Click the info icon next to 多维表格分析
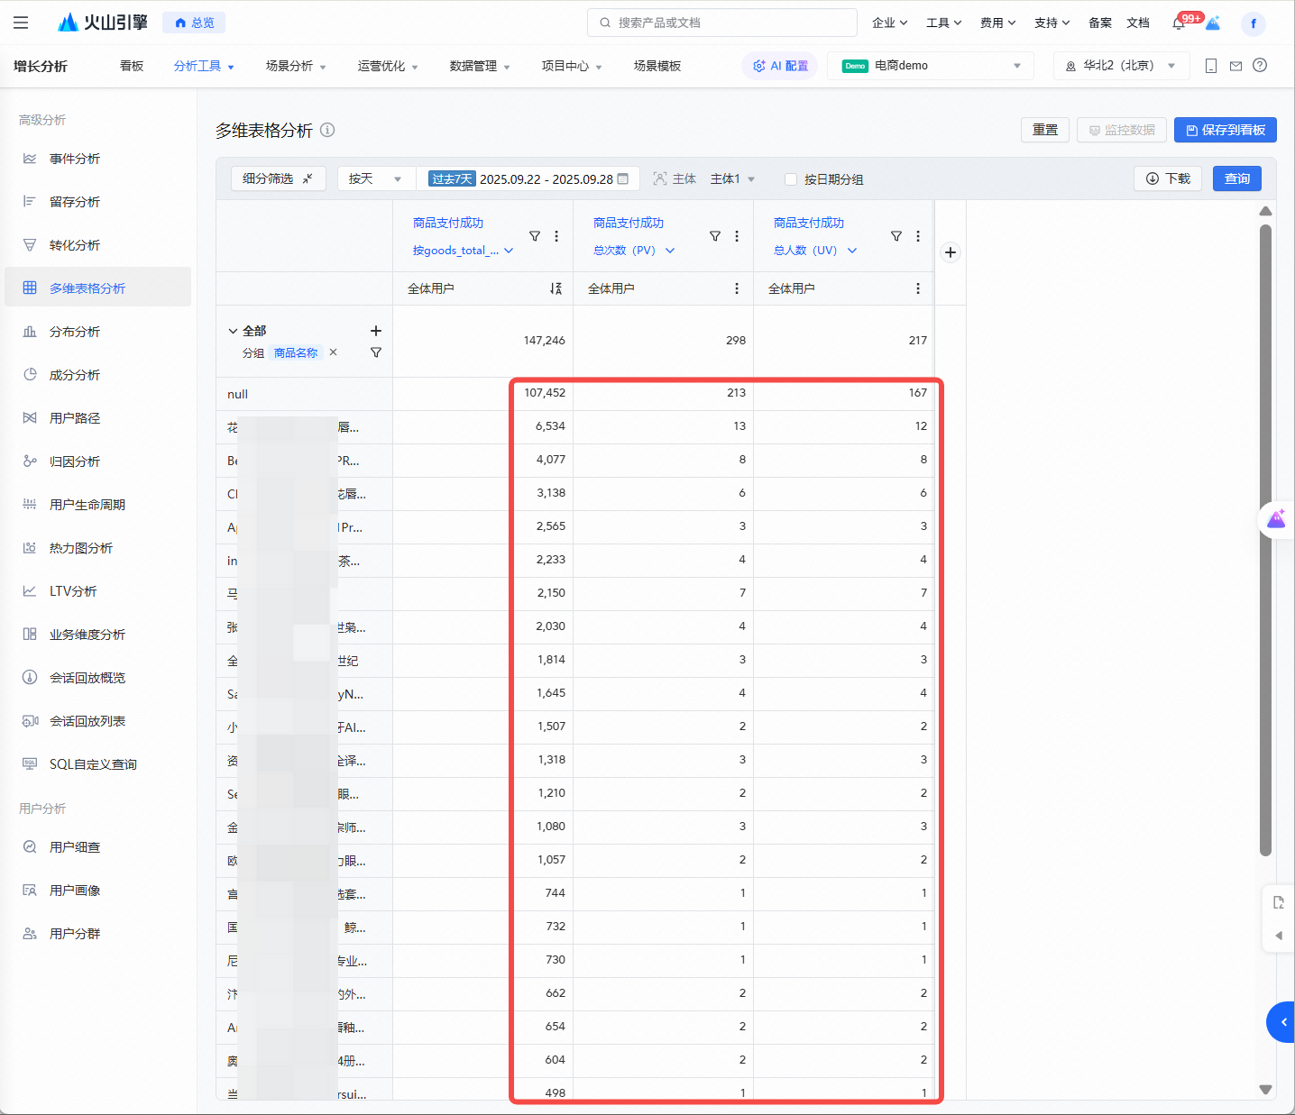 [x=327, y=130]
